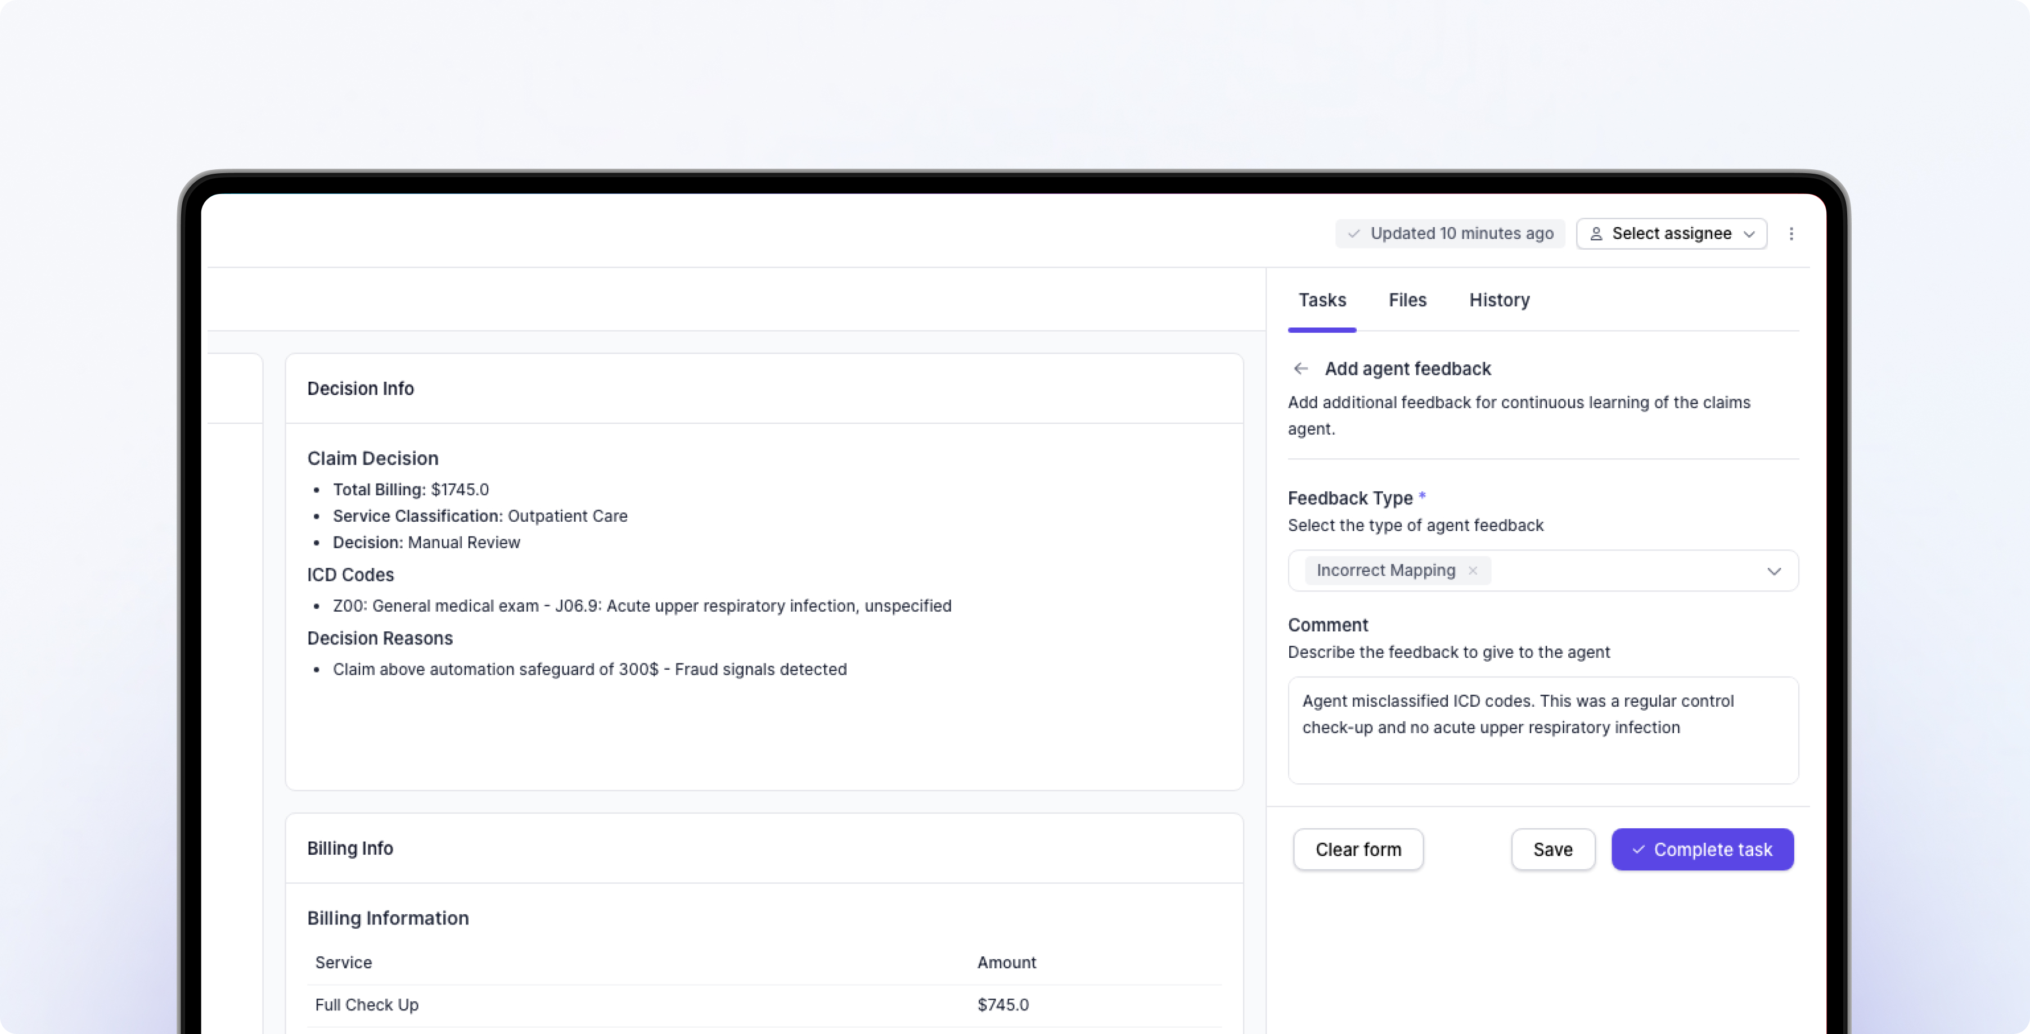Image resolution: width=2030 pixels, height=1034 pixels.
Task: Remove the Incorrect Mapping tag with its x
Action: pos(1472,570)
